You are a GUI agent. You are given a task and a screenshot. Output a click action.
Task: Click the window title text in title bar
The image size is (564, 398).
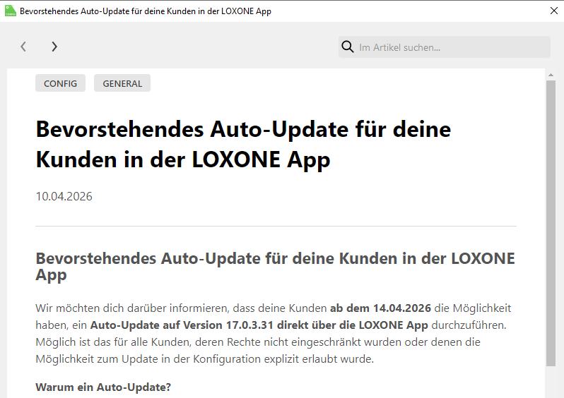(146, 11)
